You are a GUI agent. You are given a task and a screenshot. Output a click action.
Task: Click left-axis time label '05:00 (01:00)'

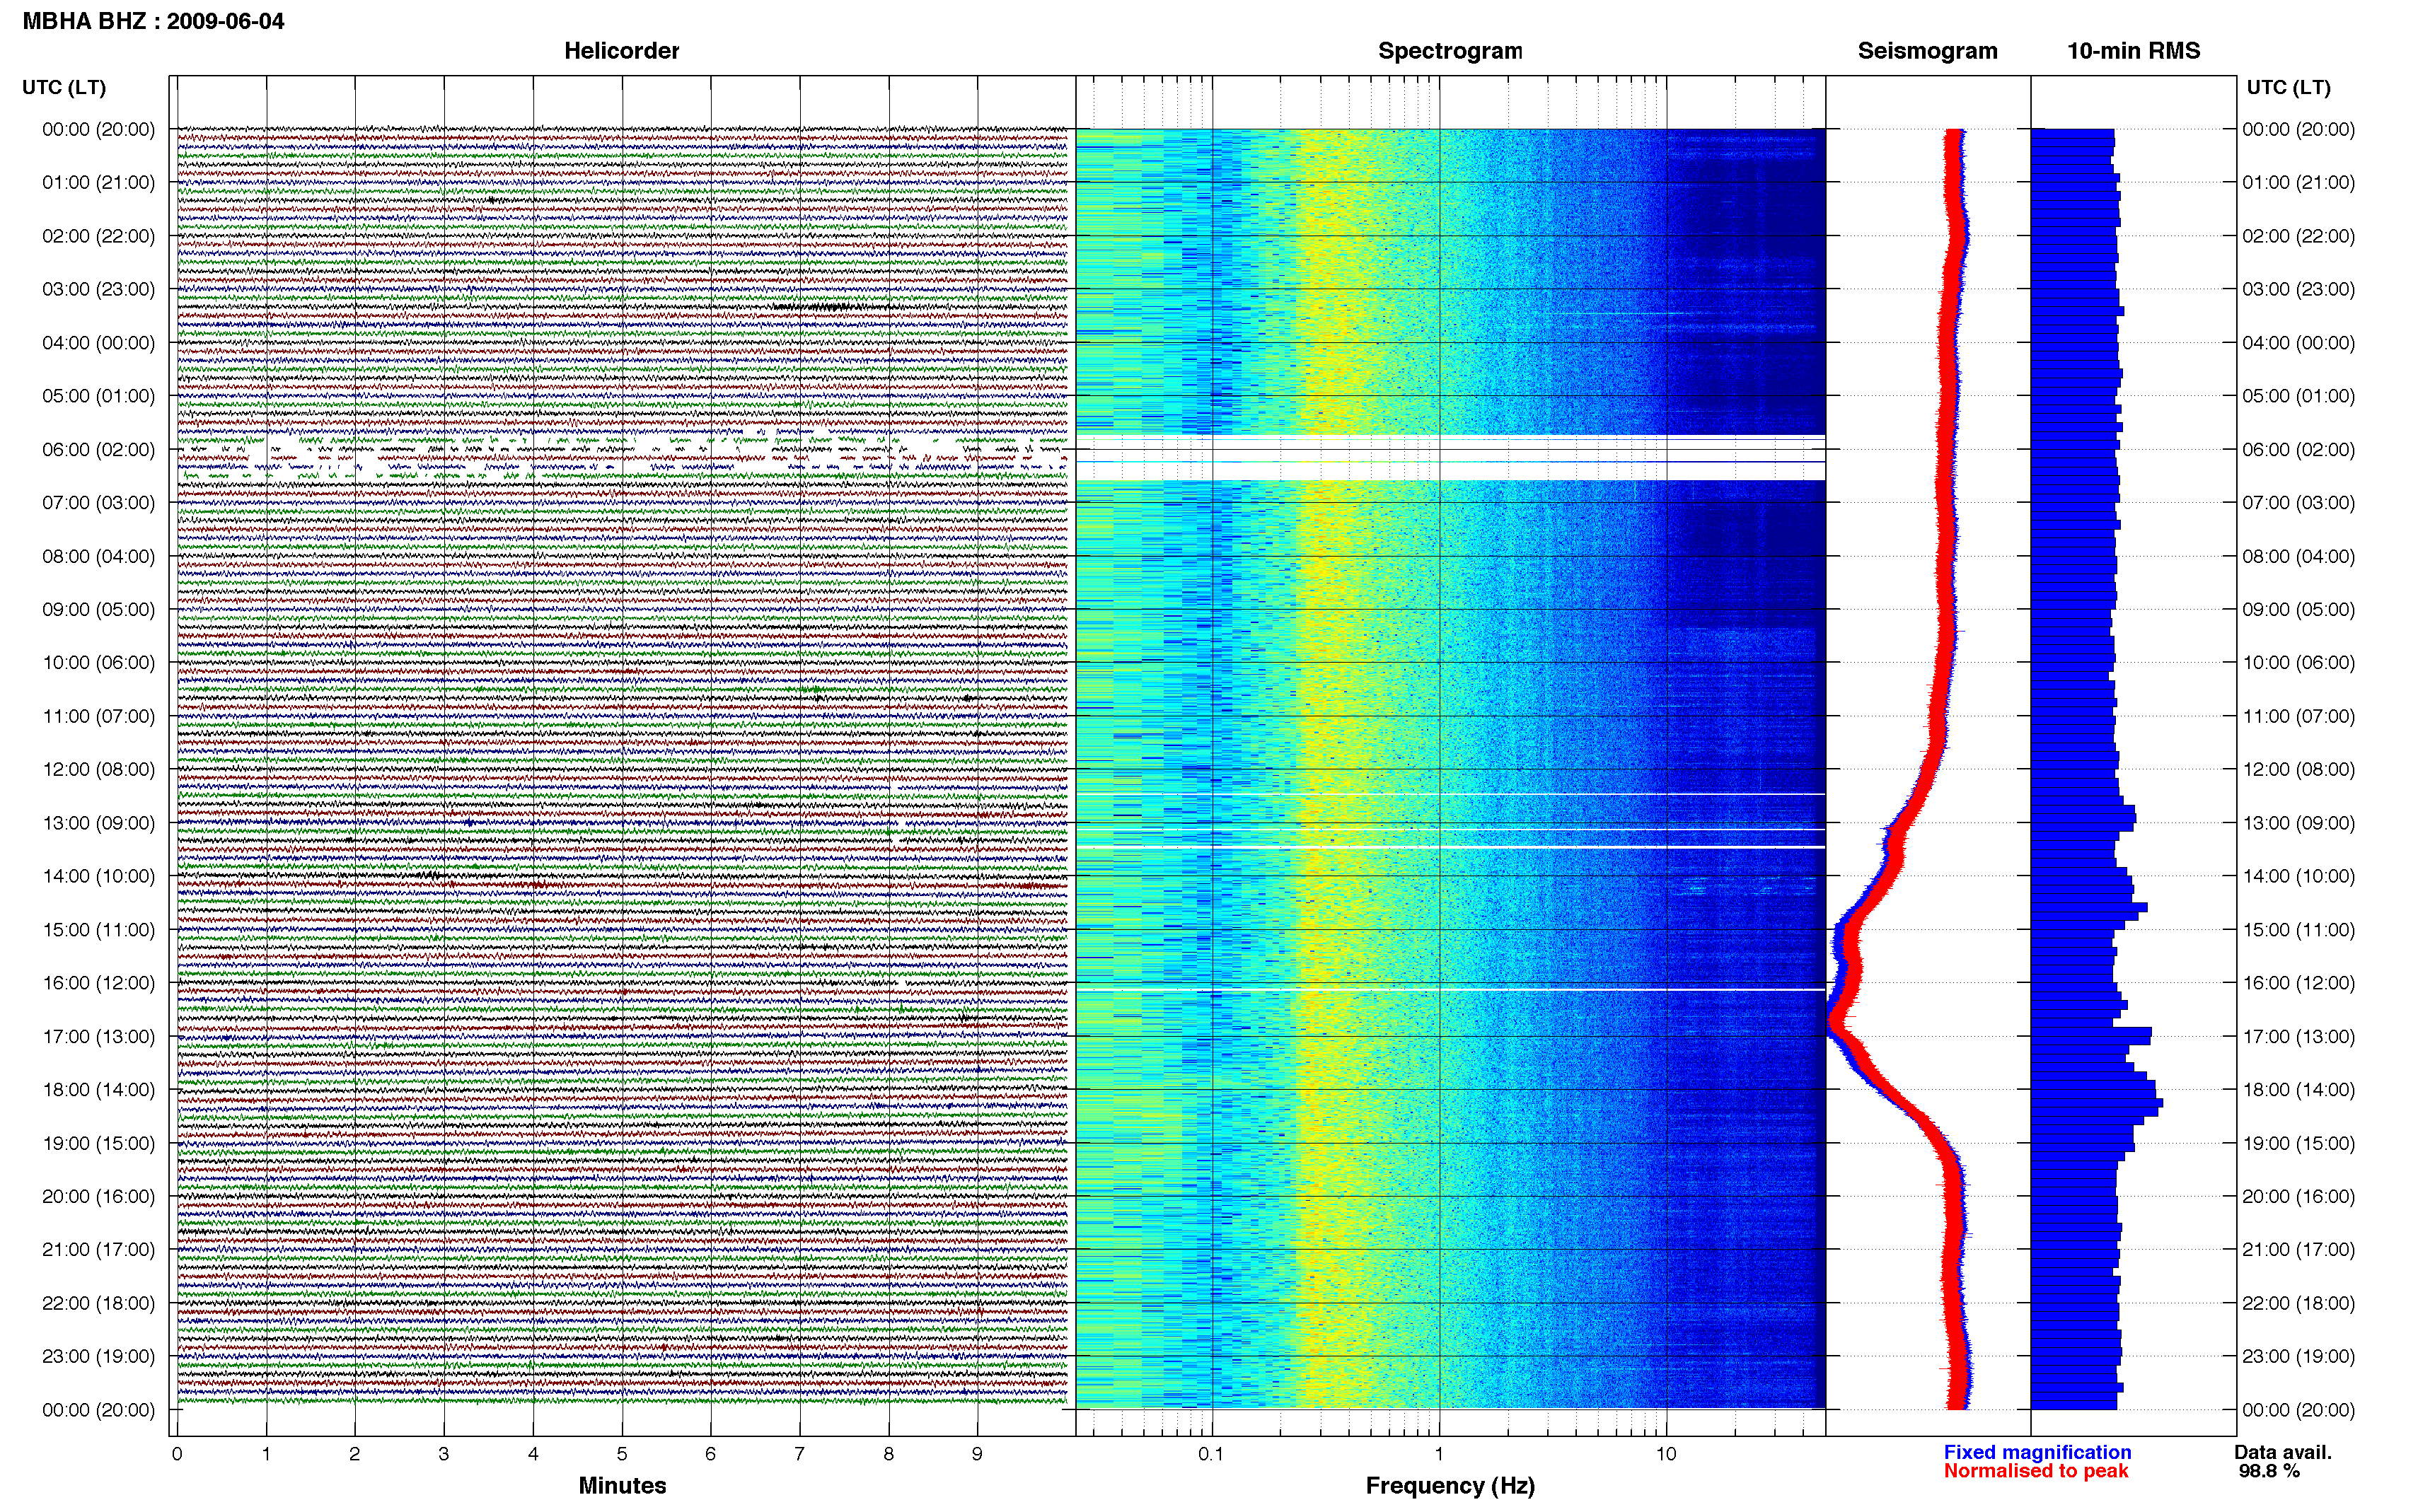pos(99,396)
